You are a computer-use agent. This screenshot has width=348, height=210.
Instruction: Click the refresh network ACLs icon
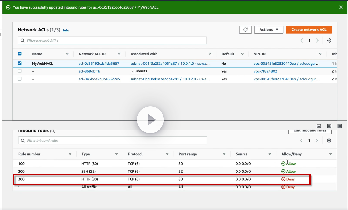click(x=245, y=30)
